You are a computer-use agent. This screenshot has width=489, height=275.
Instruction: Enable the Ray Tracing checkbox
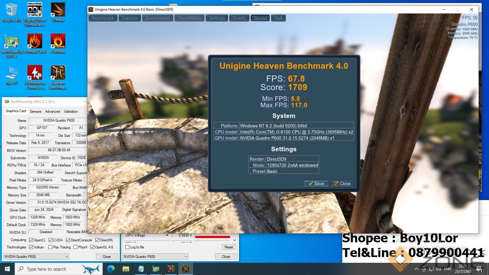[x=50, y=247]
